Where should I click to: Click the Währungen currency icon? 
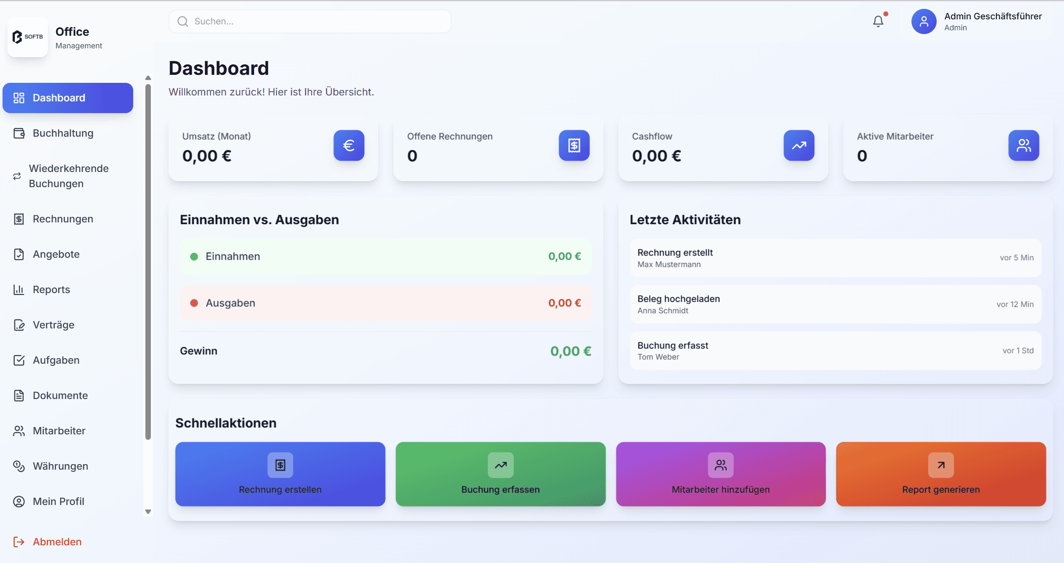[x=18, y=466]
